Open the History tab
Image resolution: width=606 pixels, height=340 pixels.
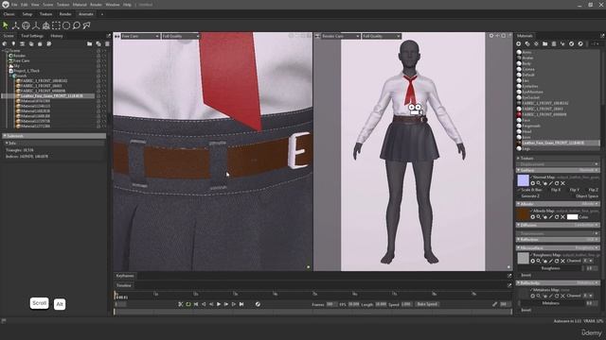[57, 36]
